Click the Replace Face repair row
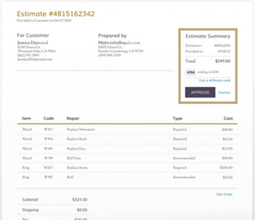Image resolution: width=255 pixels, height=221 pixels. (x=127, y=149)
